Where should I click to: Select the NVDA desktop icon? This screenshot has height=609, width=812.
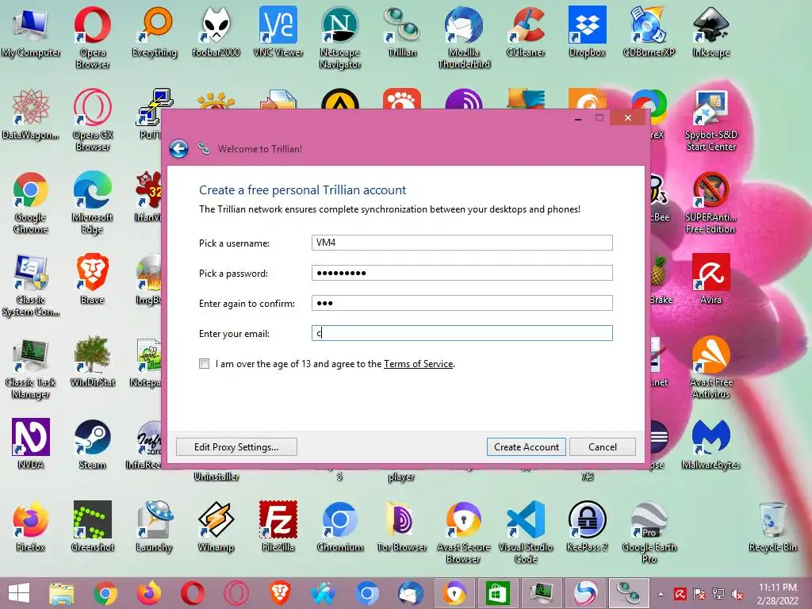coord(31,444)
